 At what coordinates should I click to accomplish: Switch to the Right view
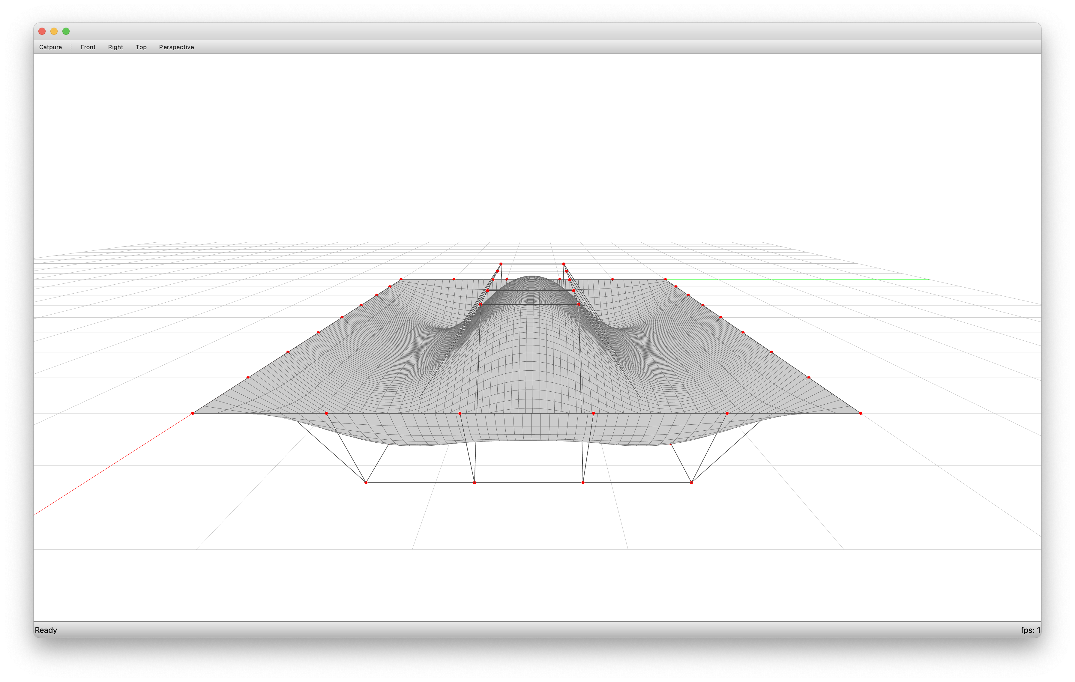coord(115,47)
